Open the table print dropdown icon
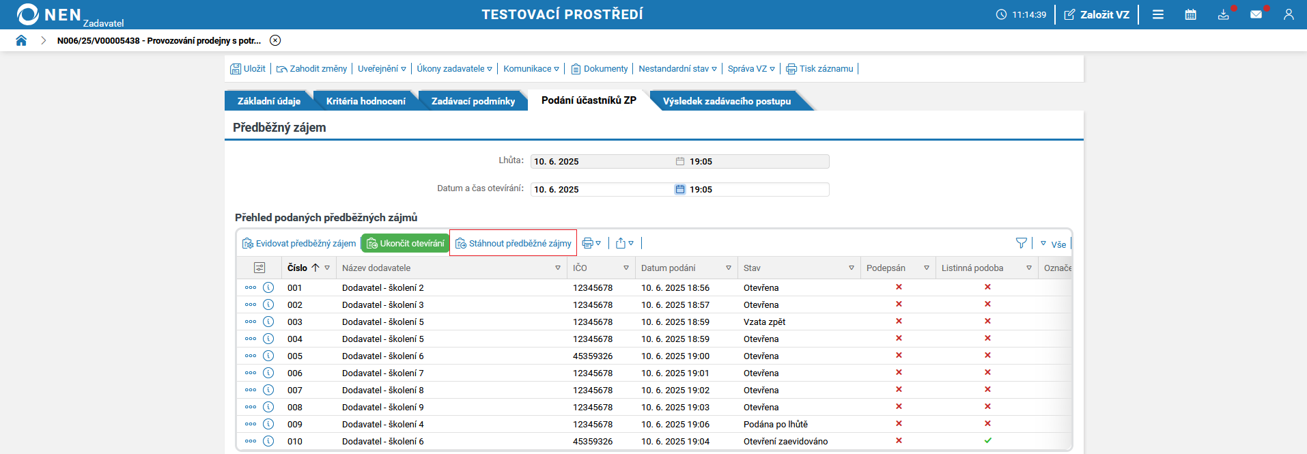The width and height of the screenshot is (1307, 454). (x=591, y=243)
